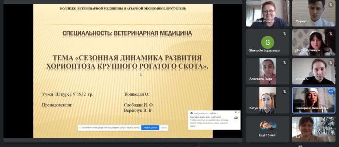Click muted mic icon on Настя Жуганарь tile
The image size is (339, 147).
(x=331, y=34)
